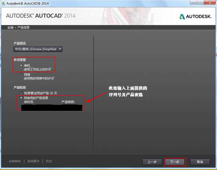Select 我有我的产品信息 option
Screen dimensions: 217x170
21,98
